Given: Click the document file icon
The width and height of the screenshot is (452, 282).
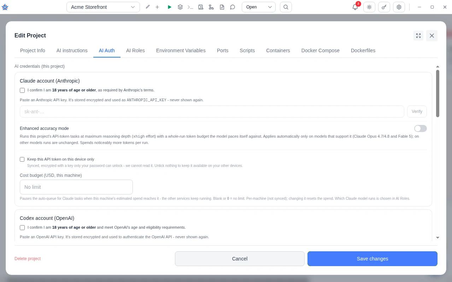Looking at the screenshot, I should 222,7.
